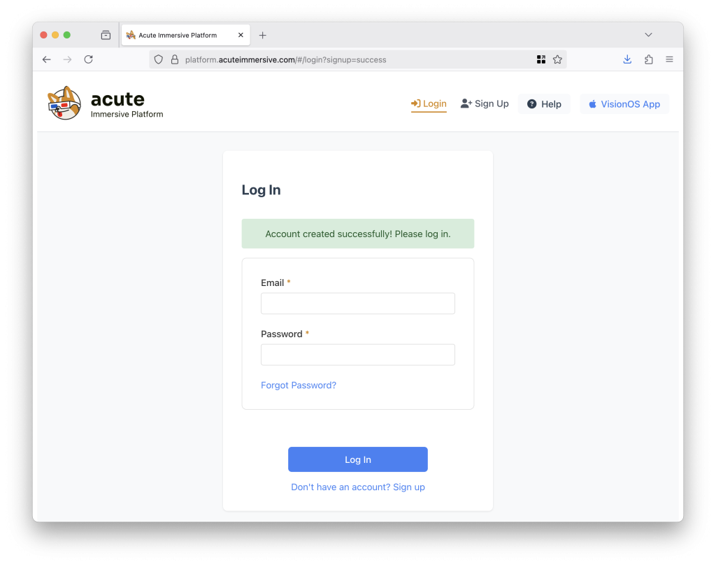Click the reload page icon

(x=89, y=59)
